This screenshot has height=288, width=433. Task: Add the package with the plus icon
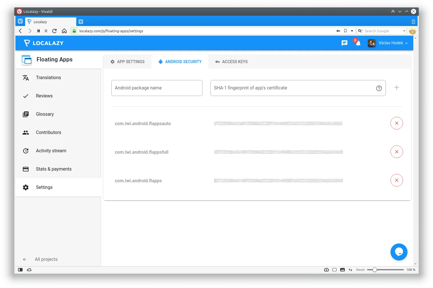(396, 88)
